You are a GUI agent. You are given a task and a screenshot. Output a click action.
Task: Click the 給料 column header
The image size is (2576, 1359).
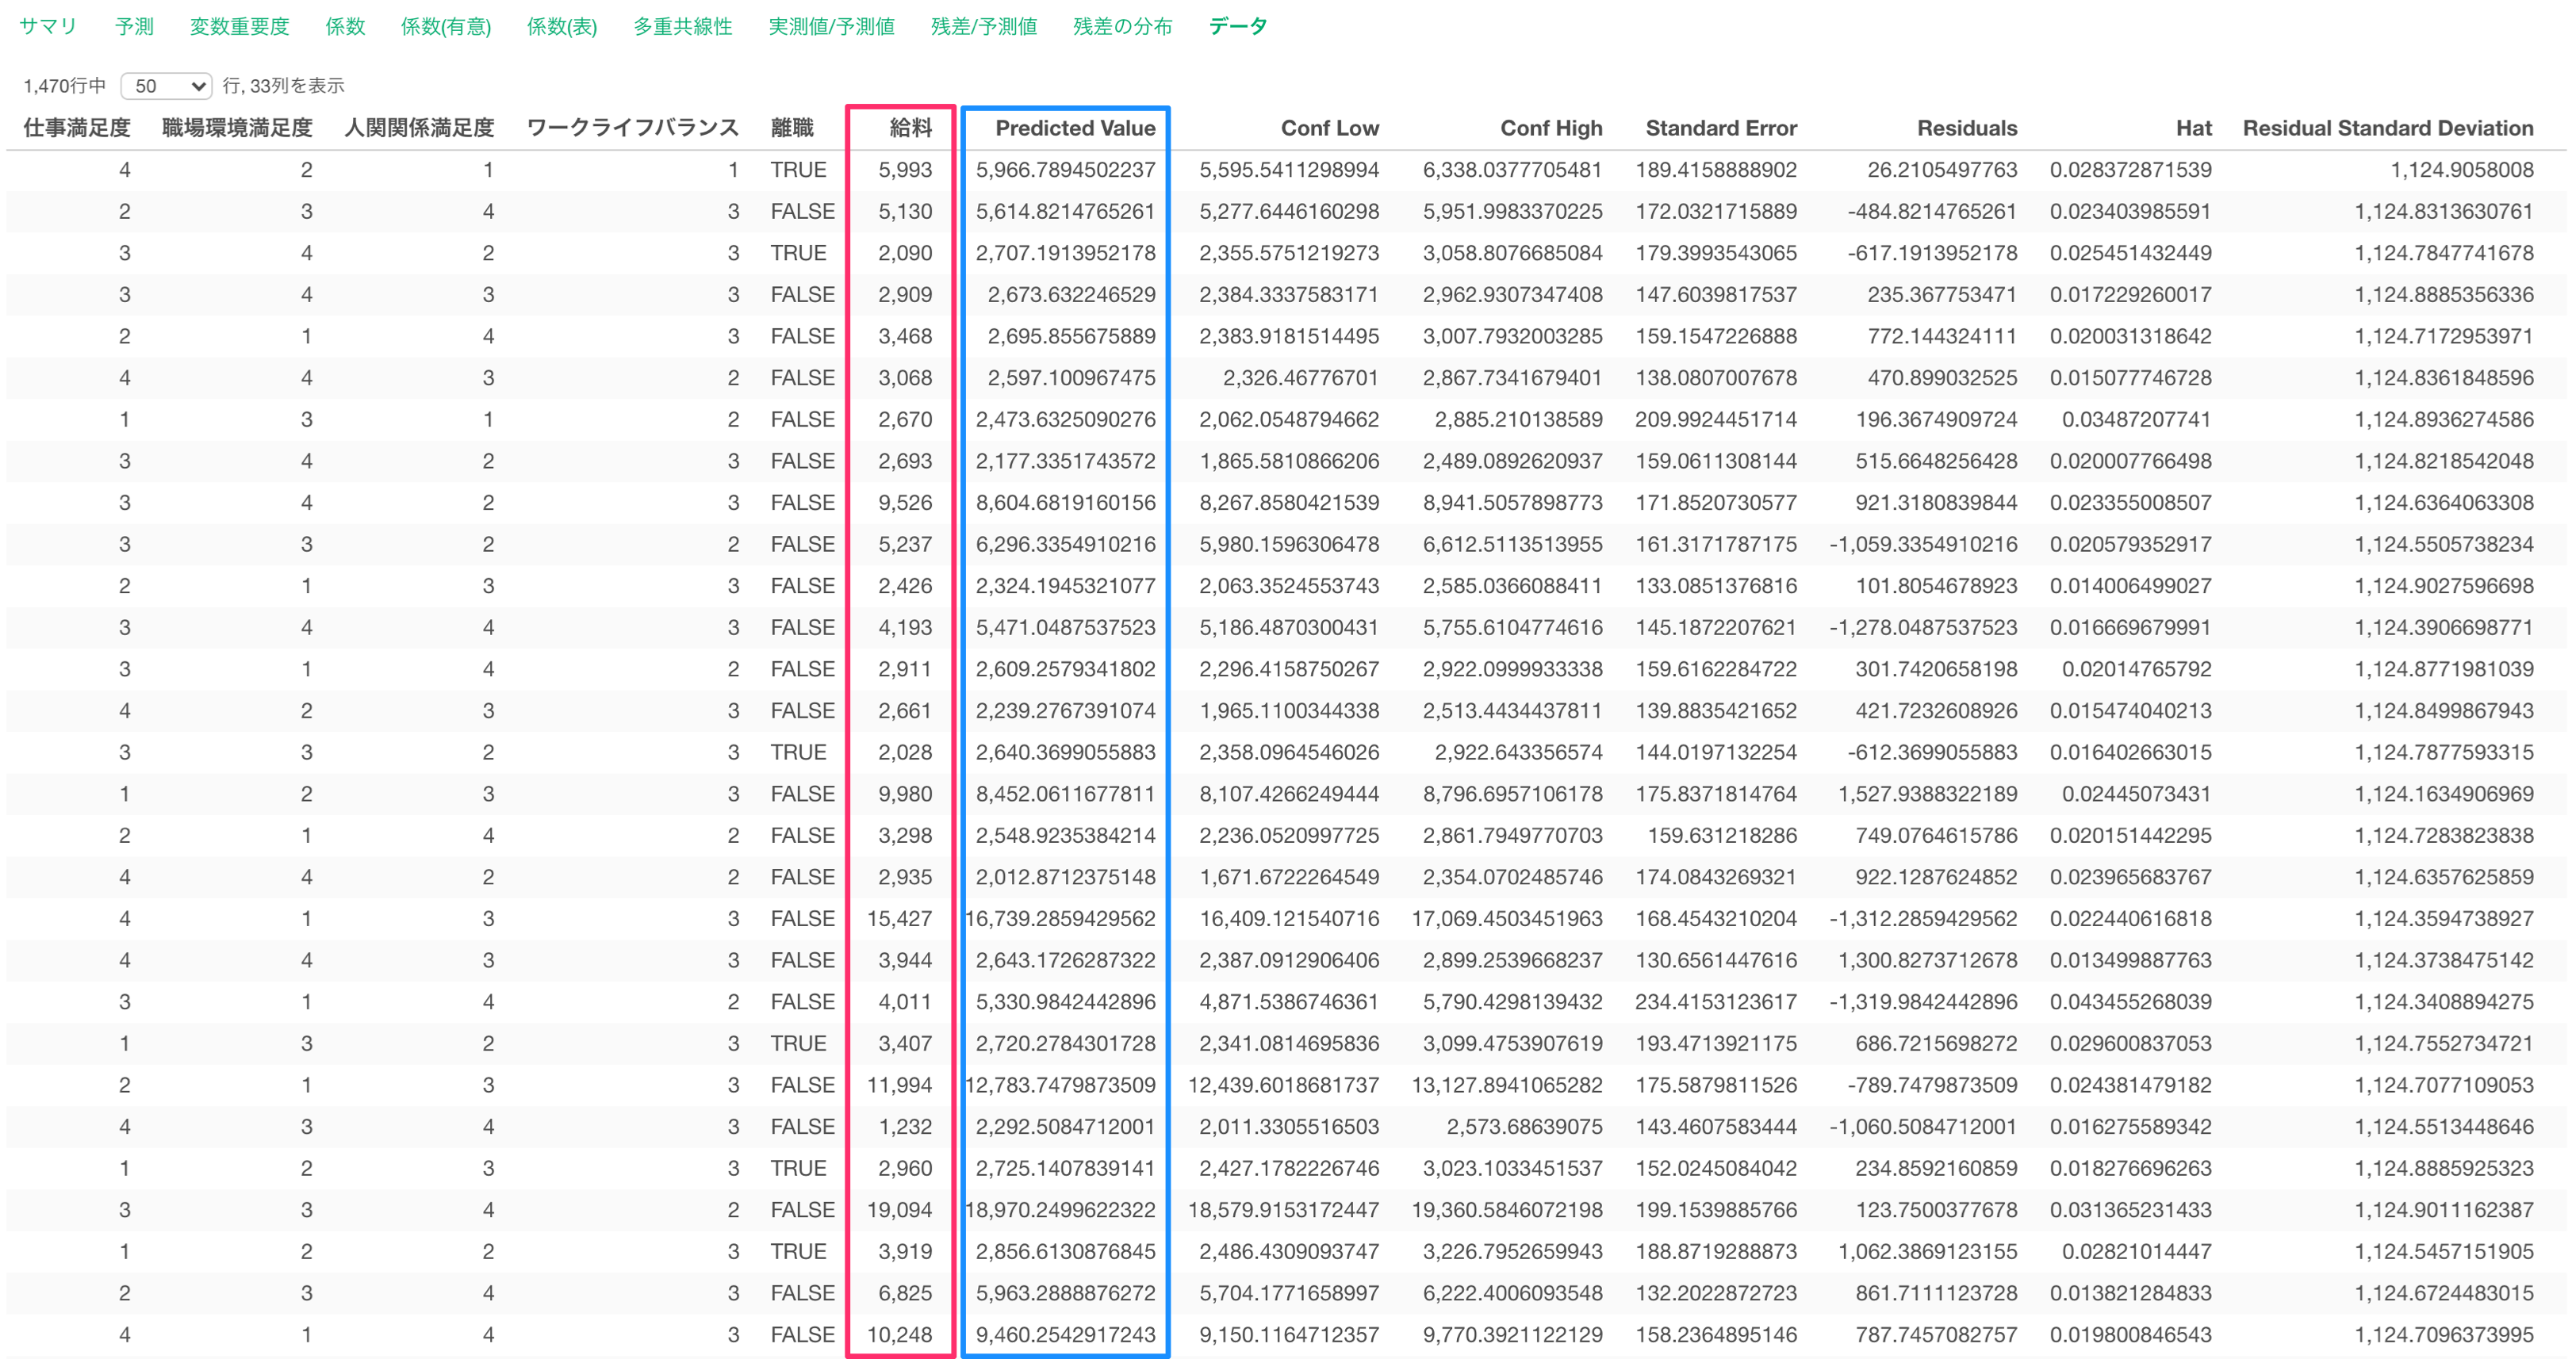pyautogui.click(x=910, y=128)
